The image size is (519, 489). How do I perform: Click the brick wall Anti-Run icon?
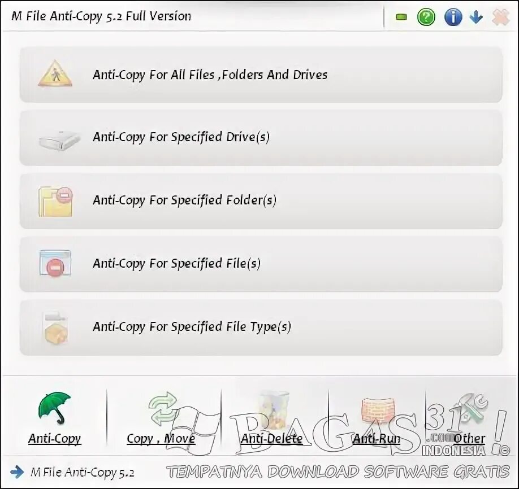click(x=377, y=410)
